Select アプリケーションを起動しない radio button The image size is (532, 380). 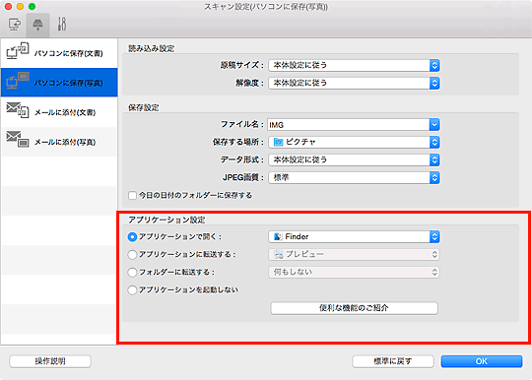coord(132,289)
